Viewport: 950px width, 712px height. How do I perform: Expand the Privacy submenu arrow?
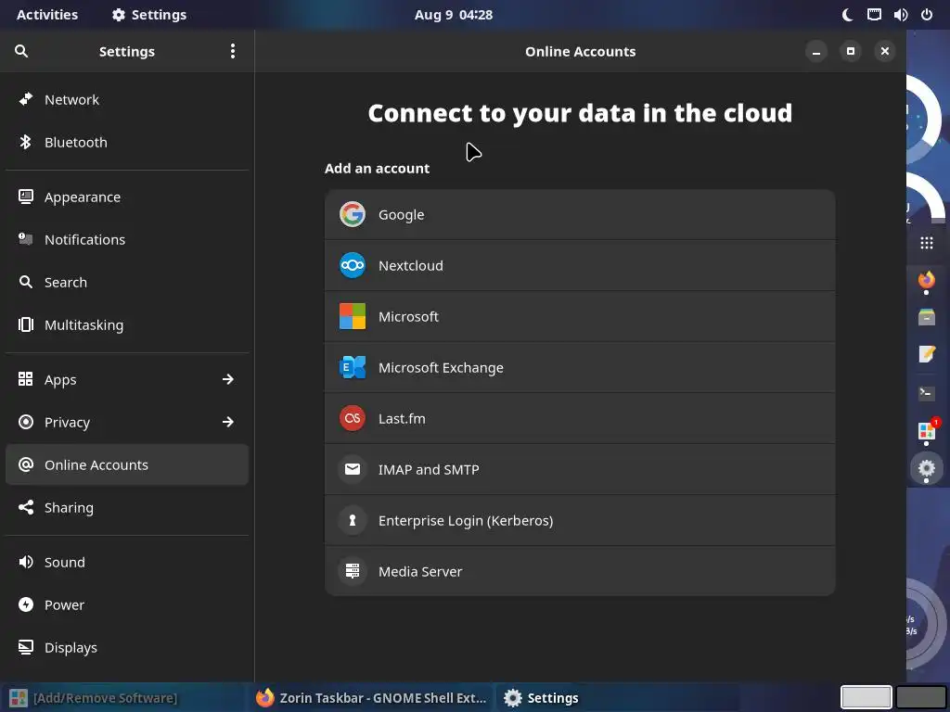(228, 422)
